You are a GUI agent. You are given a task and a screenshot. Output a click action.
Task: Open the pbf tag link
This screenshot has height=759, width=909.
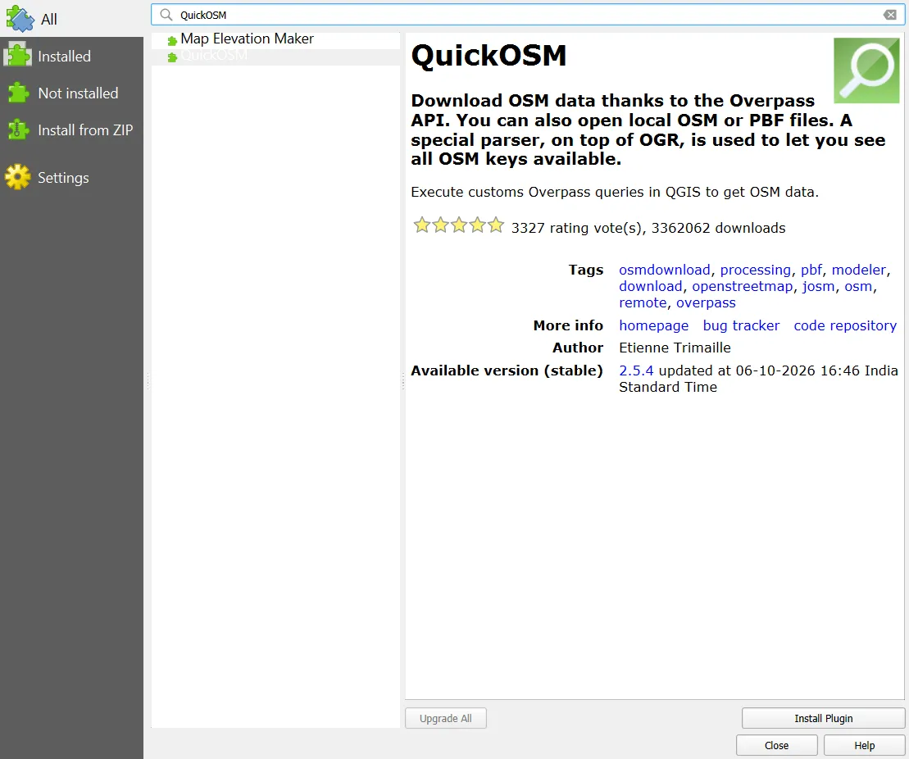pyautogui.click(x=811, y=270)
